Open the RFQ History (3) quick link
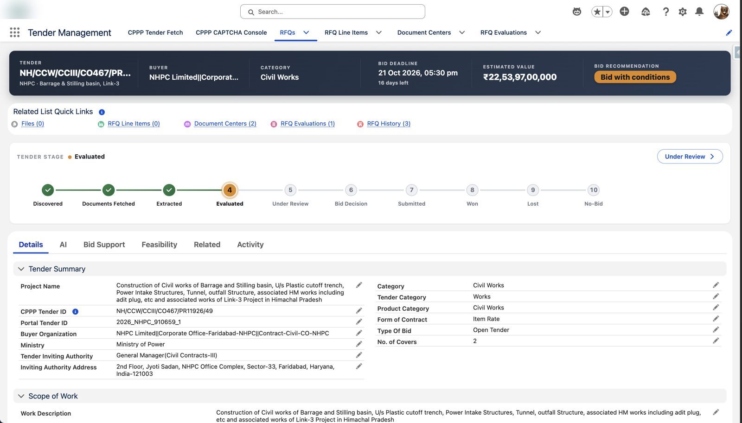742x423 pixels. pos(389,124)
